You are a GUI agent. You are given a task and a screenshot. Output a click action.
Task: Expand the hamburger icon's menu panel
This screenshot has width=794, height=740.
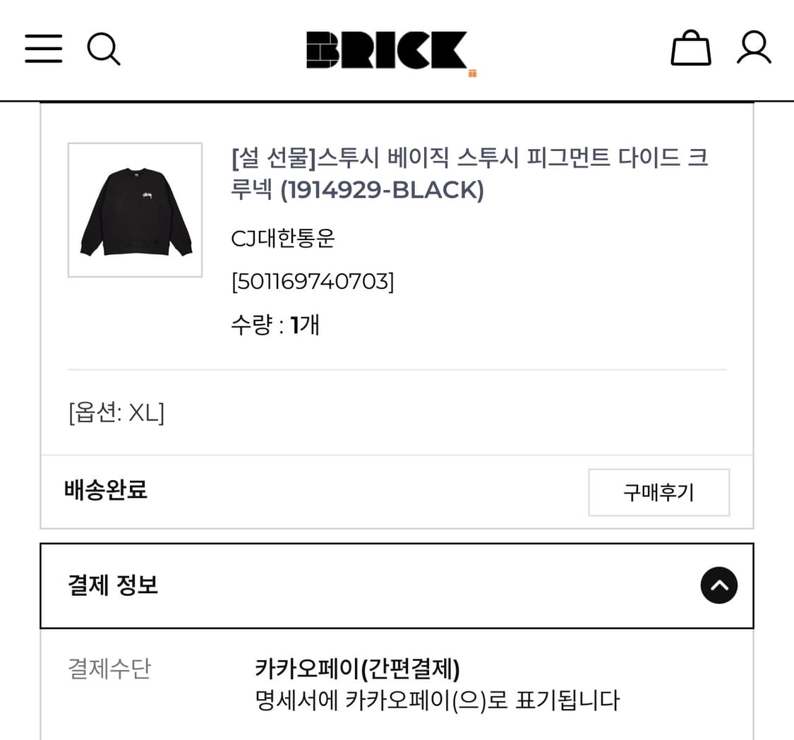(x=43, y=48)
